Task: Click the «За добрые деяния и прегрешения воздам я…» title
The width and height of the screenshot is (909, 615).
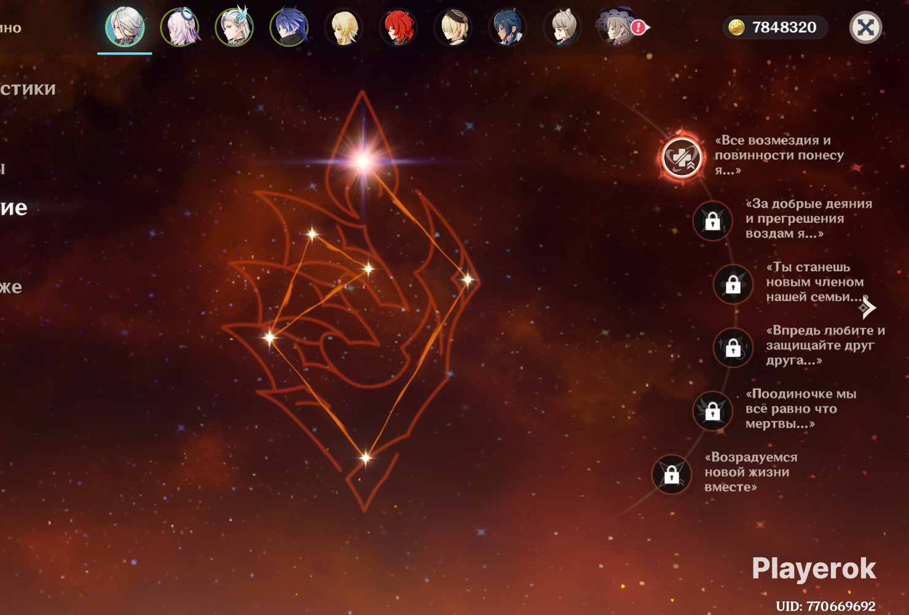Action: coord(809,218)
